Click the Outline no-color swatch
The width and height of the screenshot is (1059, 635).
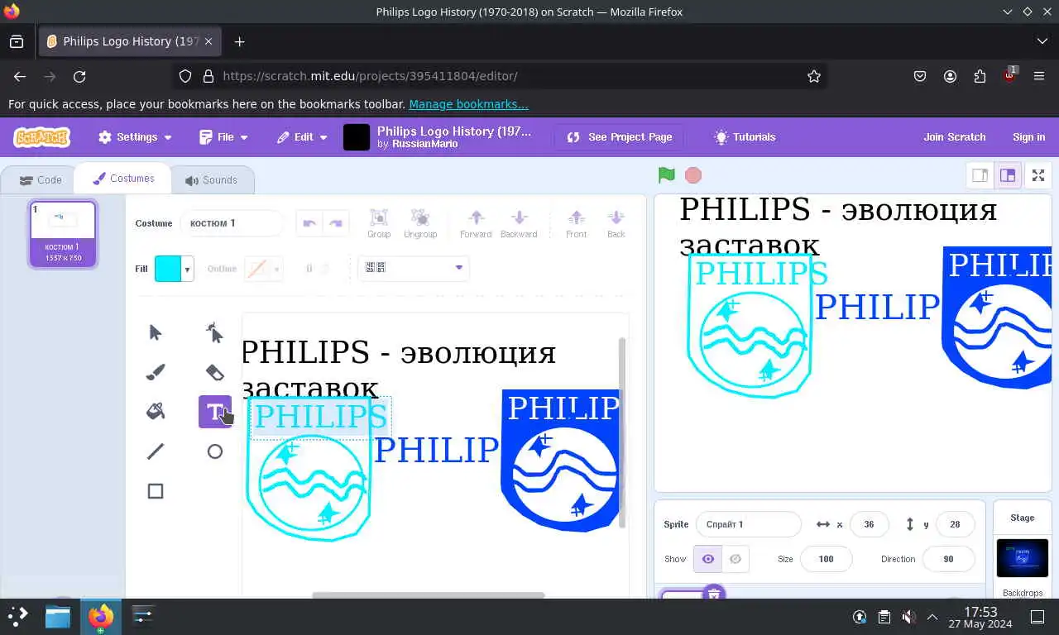[257, 269]
